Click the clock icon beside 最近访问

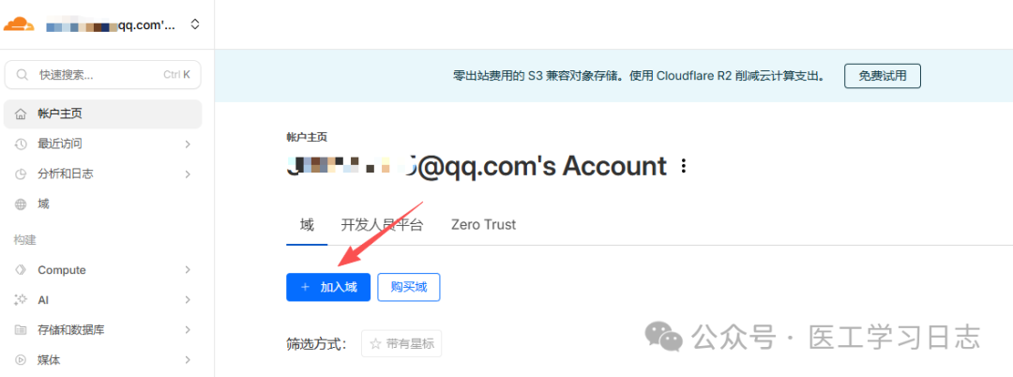tap(21, 144)
